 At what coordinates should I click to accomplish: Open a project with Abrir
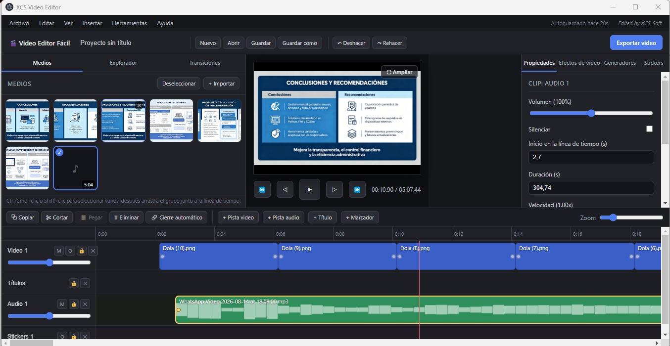(x=234, y=43)
